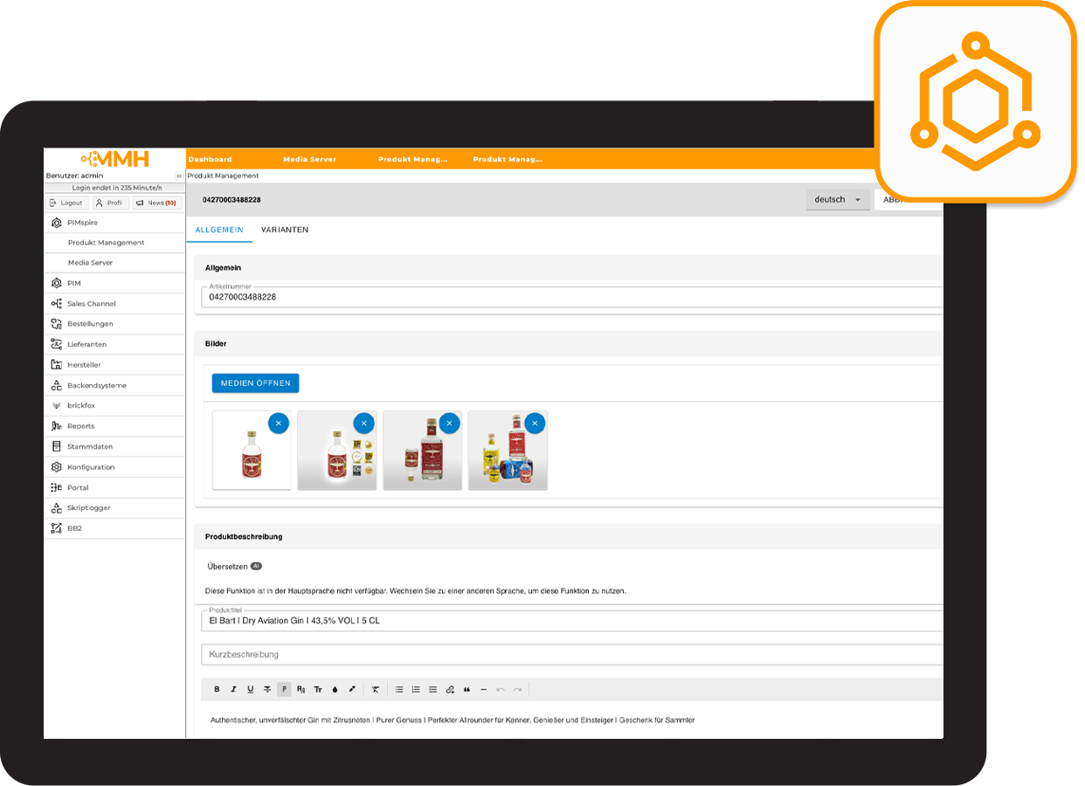Remove the first product image

coord(278,424)
